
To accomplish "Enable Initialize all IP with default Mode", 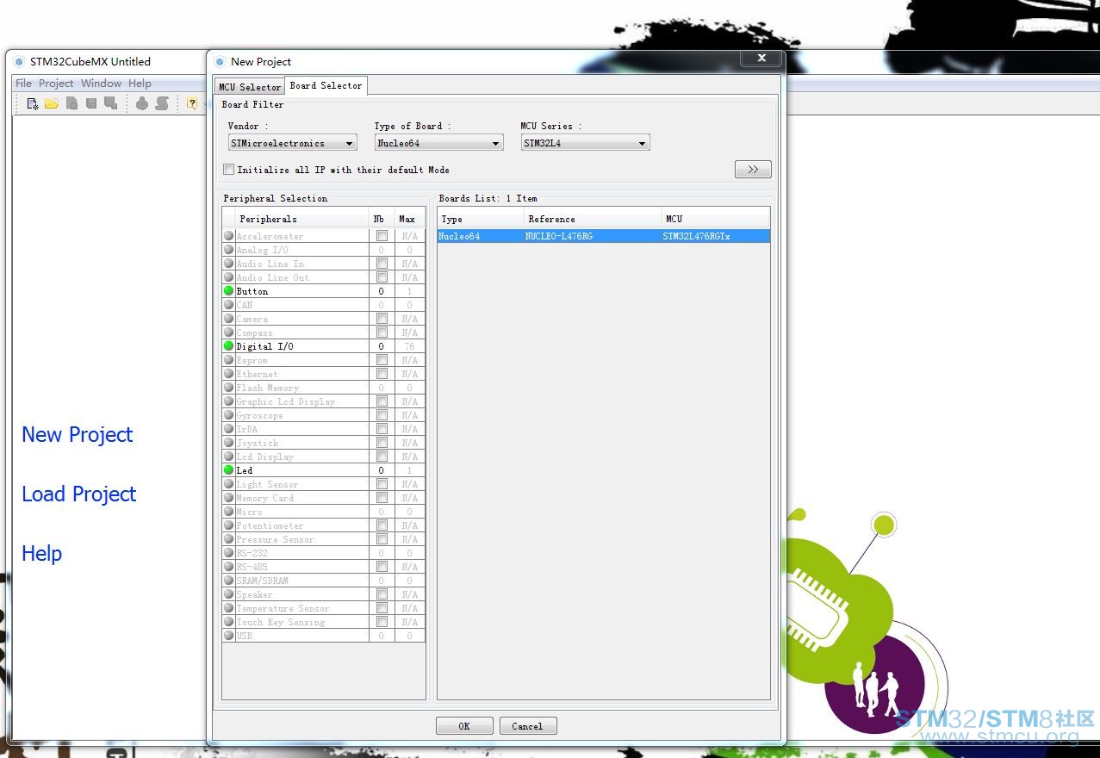I will click(229, 170).
